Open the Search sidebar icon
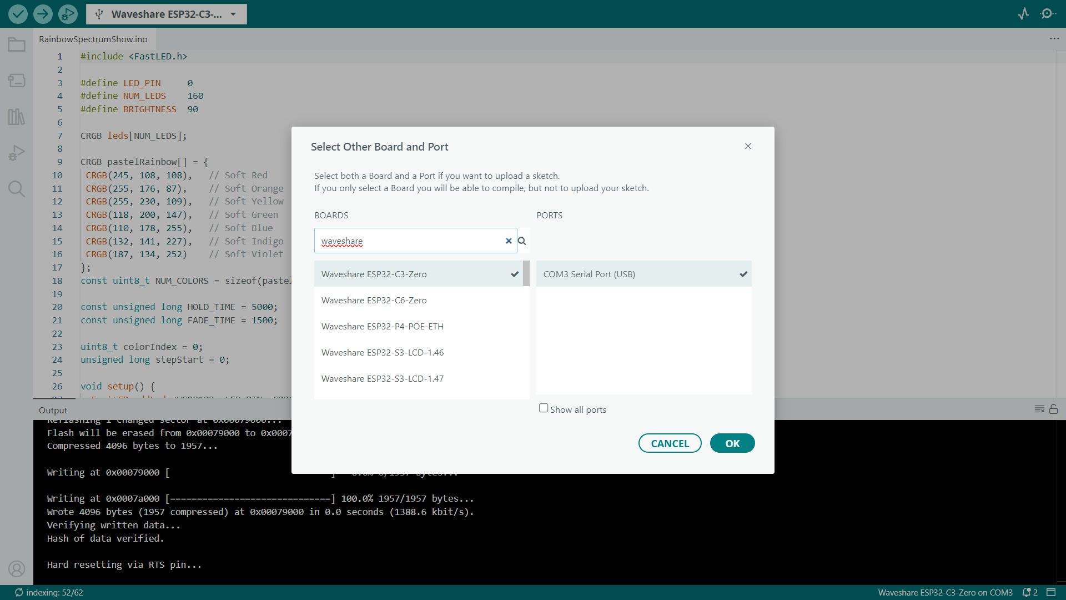This screenshot has height=600, width=1066. point(17,189)
